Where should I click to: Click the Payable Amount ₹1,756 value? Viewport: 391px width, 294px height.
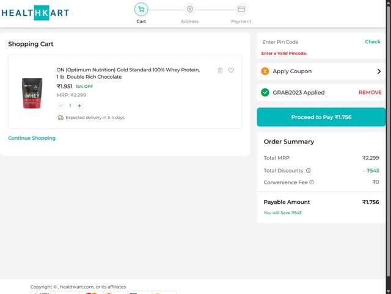click(371, 202)
